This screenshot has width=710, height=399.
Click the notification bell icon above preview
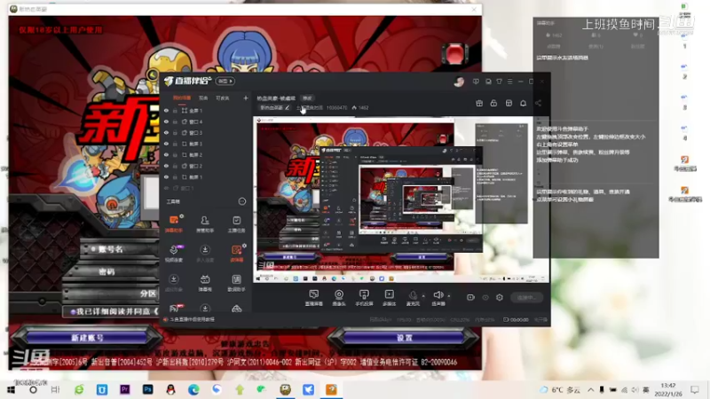[x=523, y=103]
